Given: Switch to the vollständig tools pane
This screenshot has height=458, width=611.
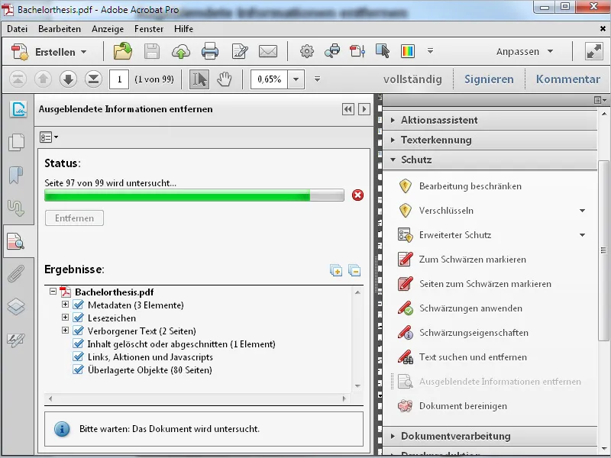Looking at the screenshot, I should (412, 79).
